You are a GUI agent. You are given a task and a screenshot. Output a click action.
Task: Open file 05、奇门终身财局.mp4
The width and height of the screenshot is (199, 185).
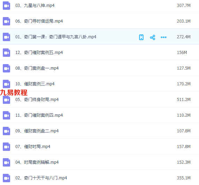[37, 100]
